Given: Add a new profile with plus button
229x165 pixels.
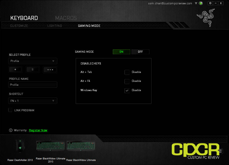Looking at the screenshot, I should point(15,70).
